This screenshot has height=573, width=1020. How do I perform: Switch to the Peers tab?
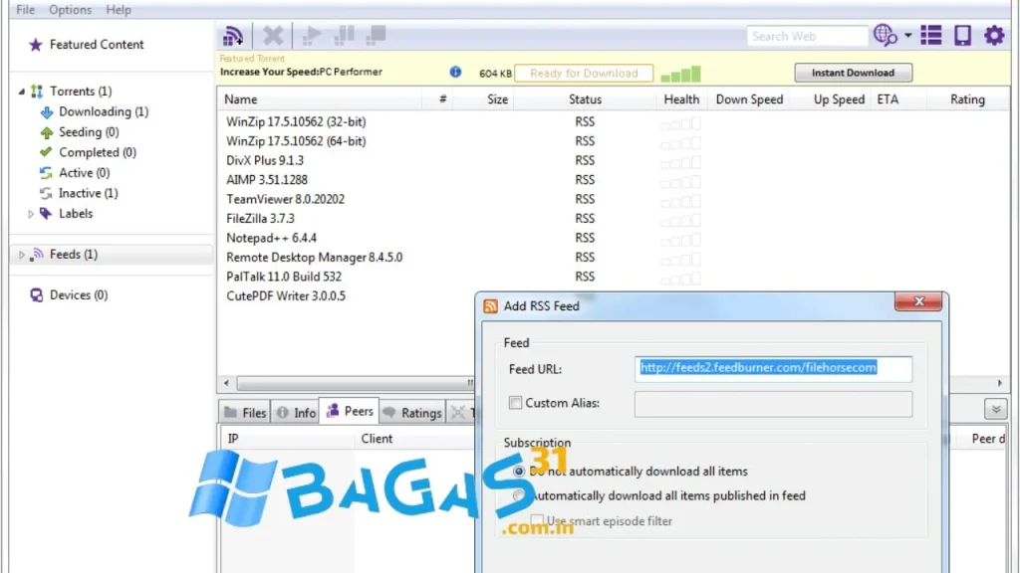[x=350, y=411]
